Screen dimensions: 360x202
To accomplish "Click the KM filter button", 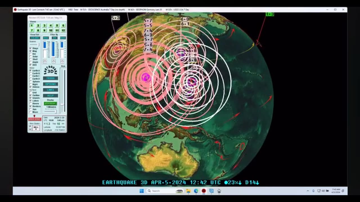I will pyautogui.click(x=54, y=38).
